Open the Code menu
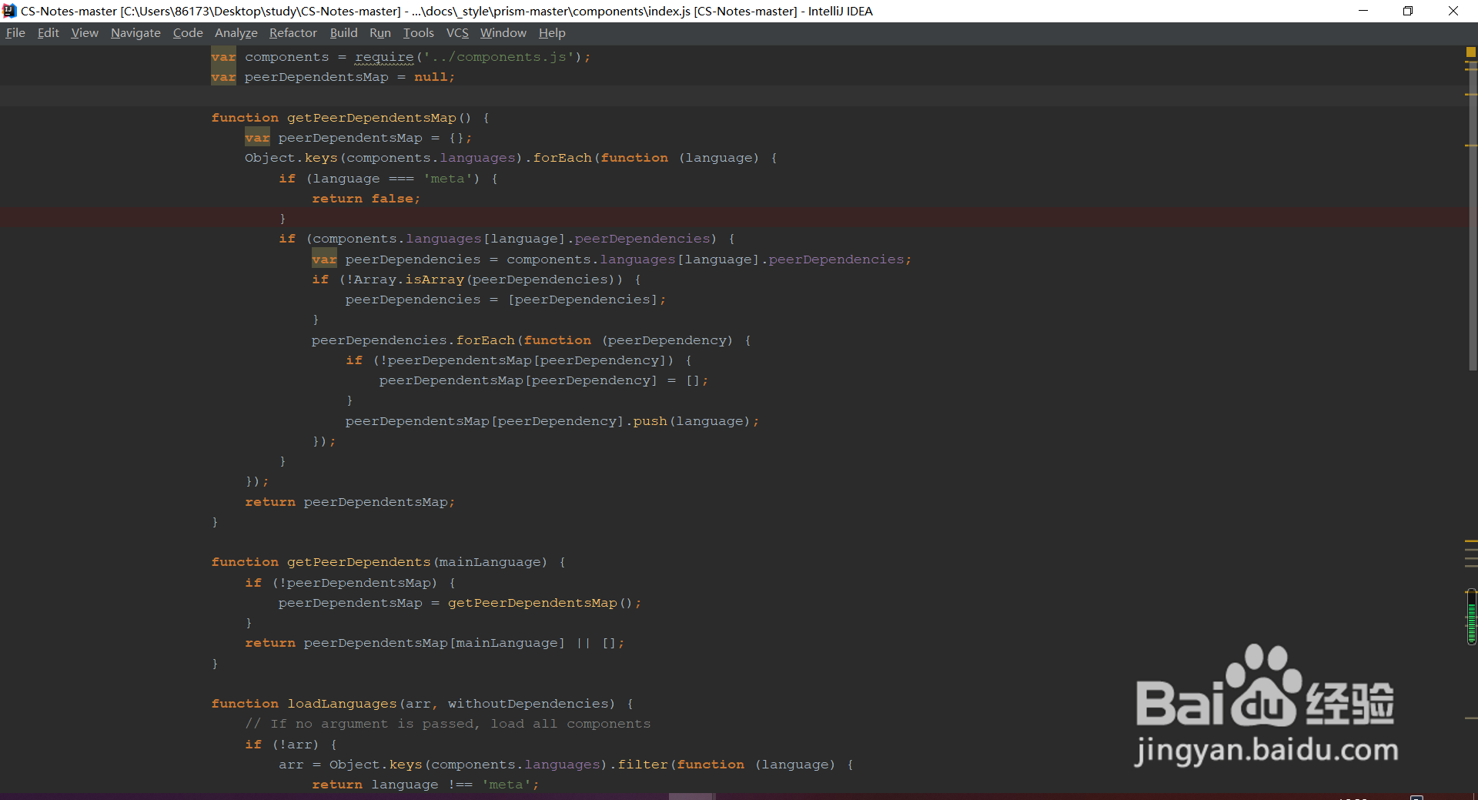Viewport: 1478px width, 800px height. click(x=188, y=33)
